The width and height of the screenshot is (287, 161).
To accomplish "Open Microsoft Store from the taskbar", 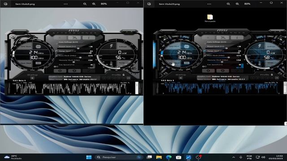I will [178, 157].
